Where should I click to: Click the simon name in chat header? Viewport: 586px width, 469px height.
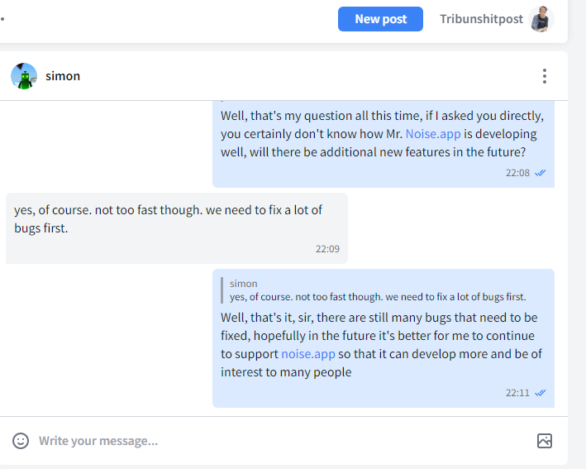click(63, 76)
